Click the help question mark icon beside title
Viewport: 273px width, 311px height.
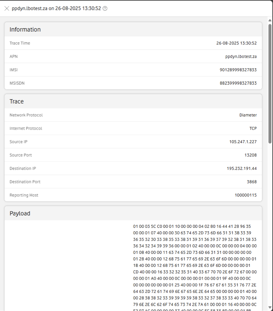[105, 9]
